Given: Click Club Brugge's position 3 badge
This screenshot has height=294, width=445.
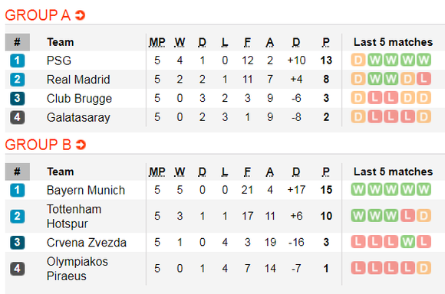Looking at the screenshot, I should pyautogui.click(x=18, y=98).
